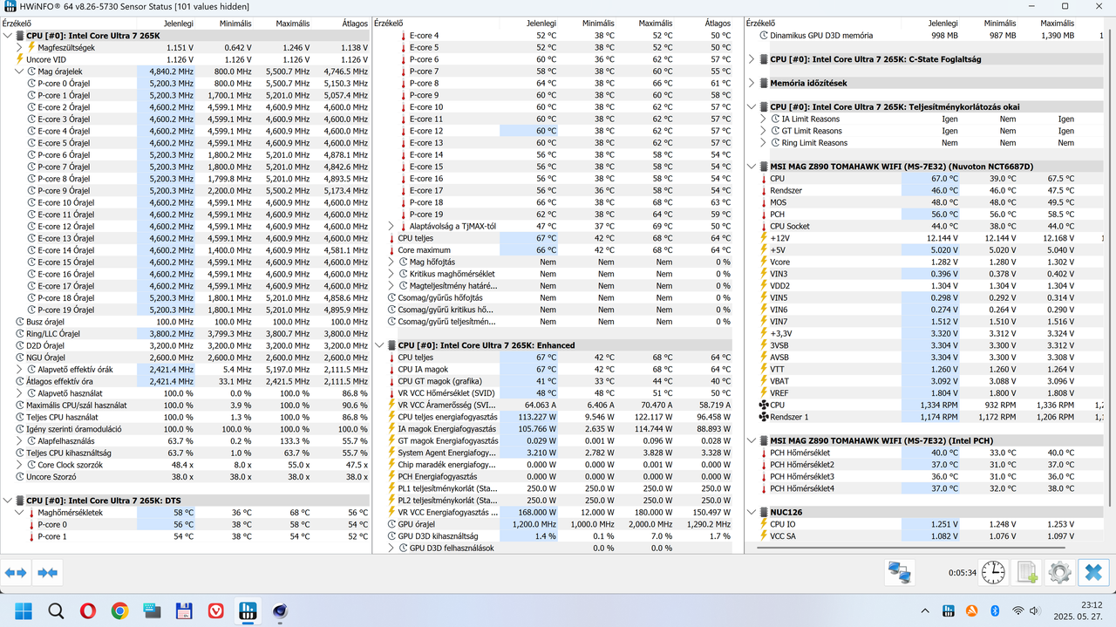Open sensor settings gear icon

[1059, 573]
